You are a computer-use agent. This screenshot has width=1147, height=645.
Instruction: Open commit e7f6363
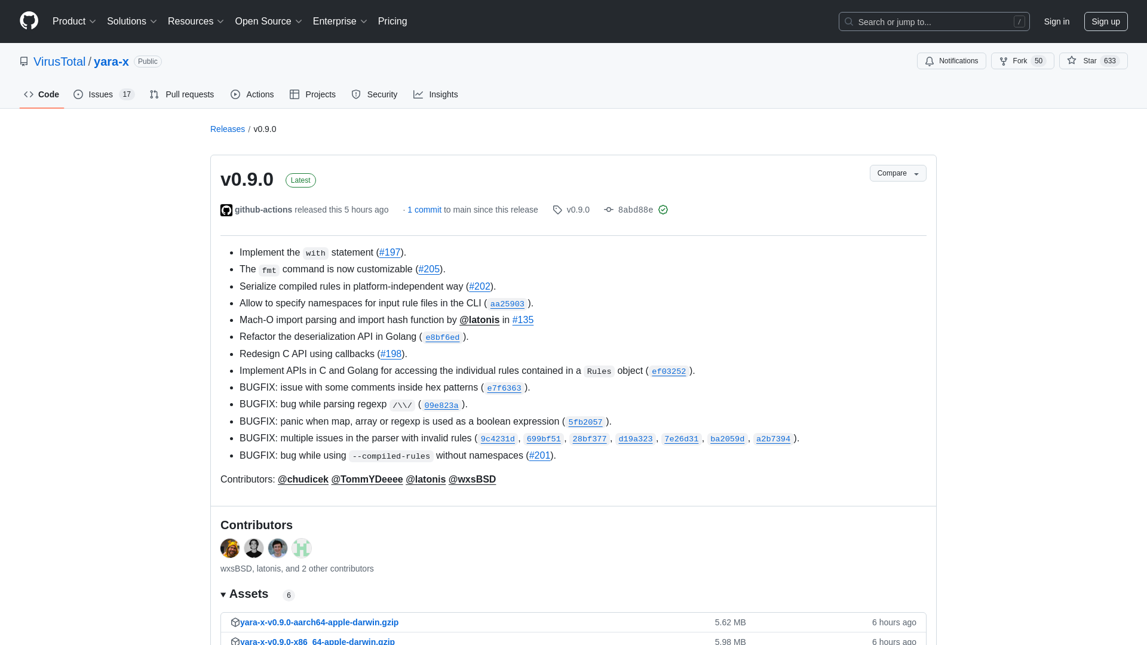click(x=504, y=388)
